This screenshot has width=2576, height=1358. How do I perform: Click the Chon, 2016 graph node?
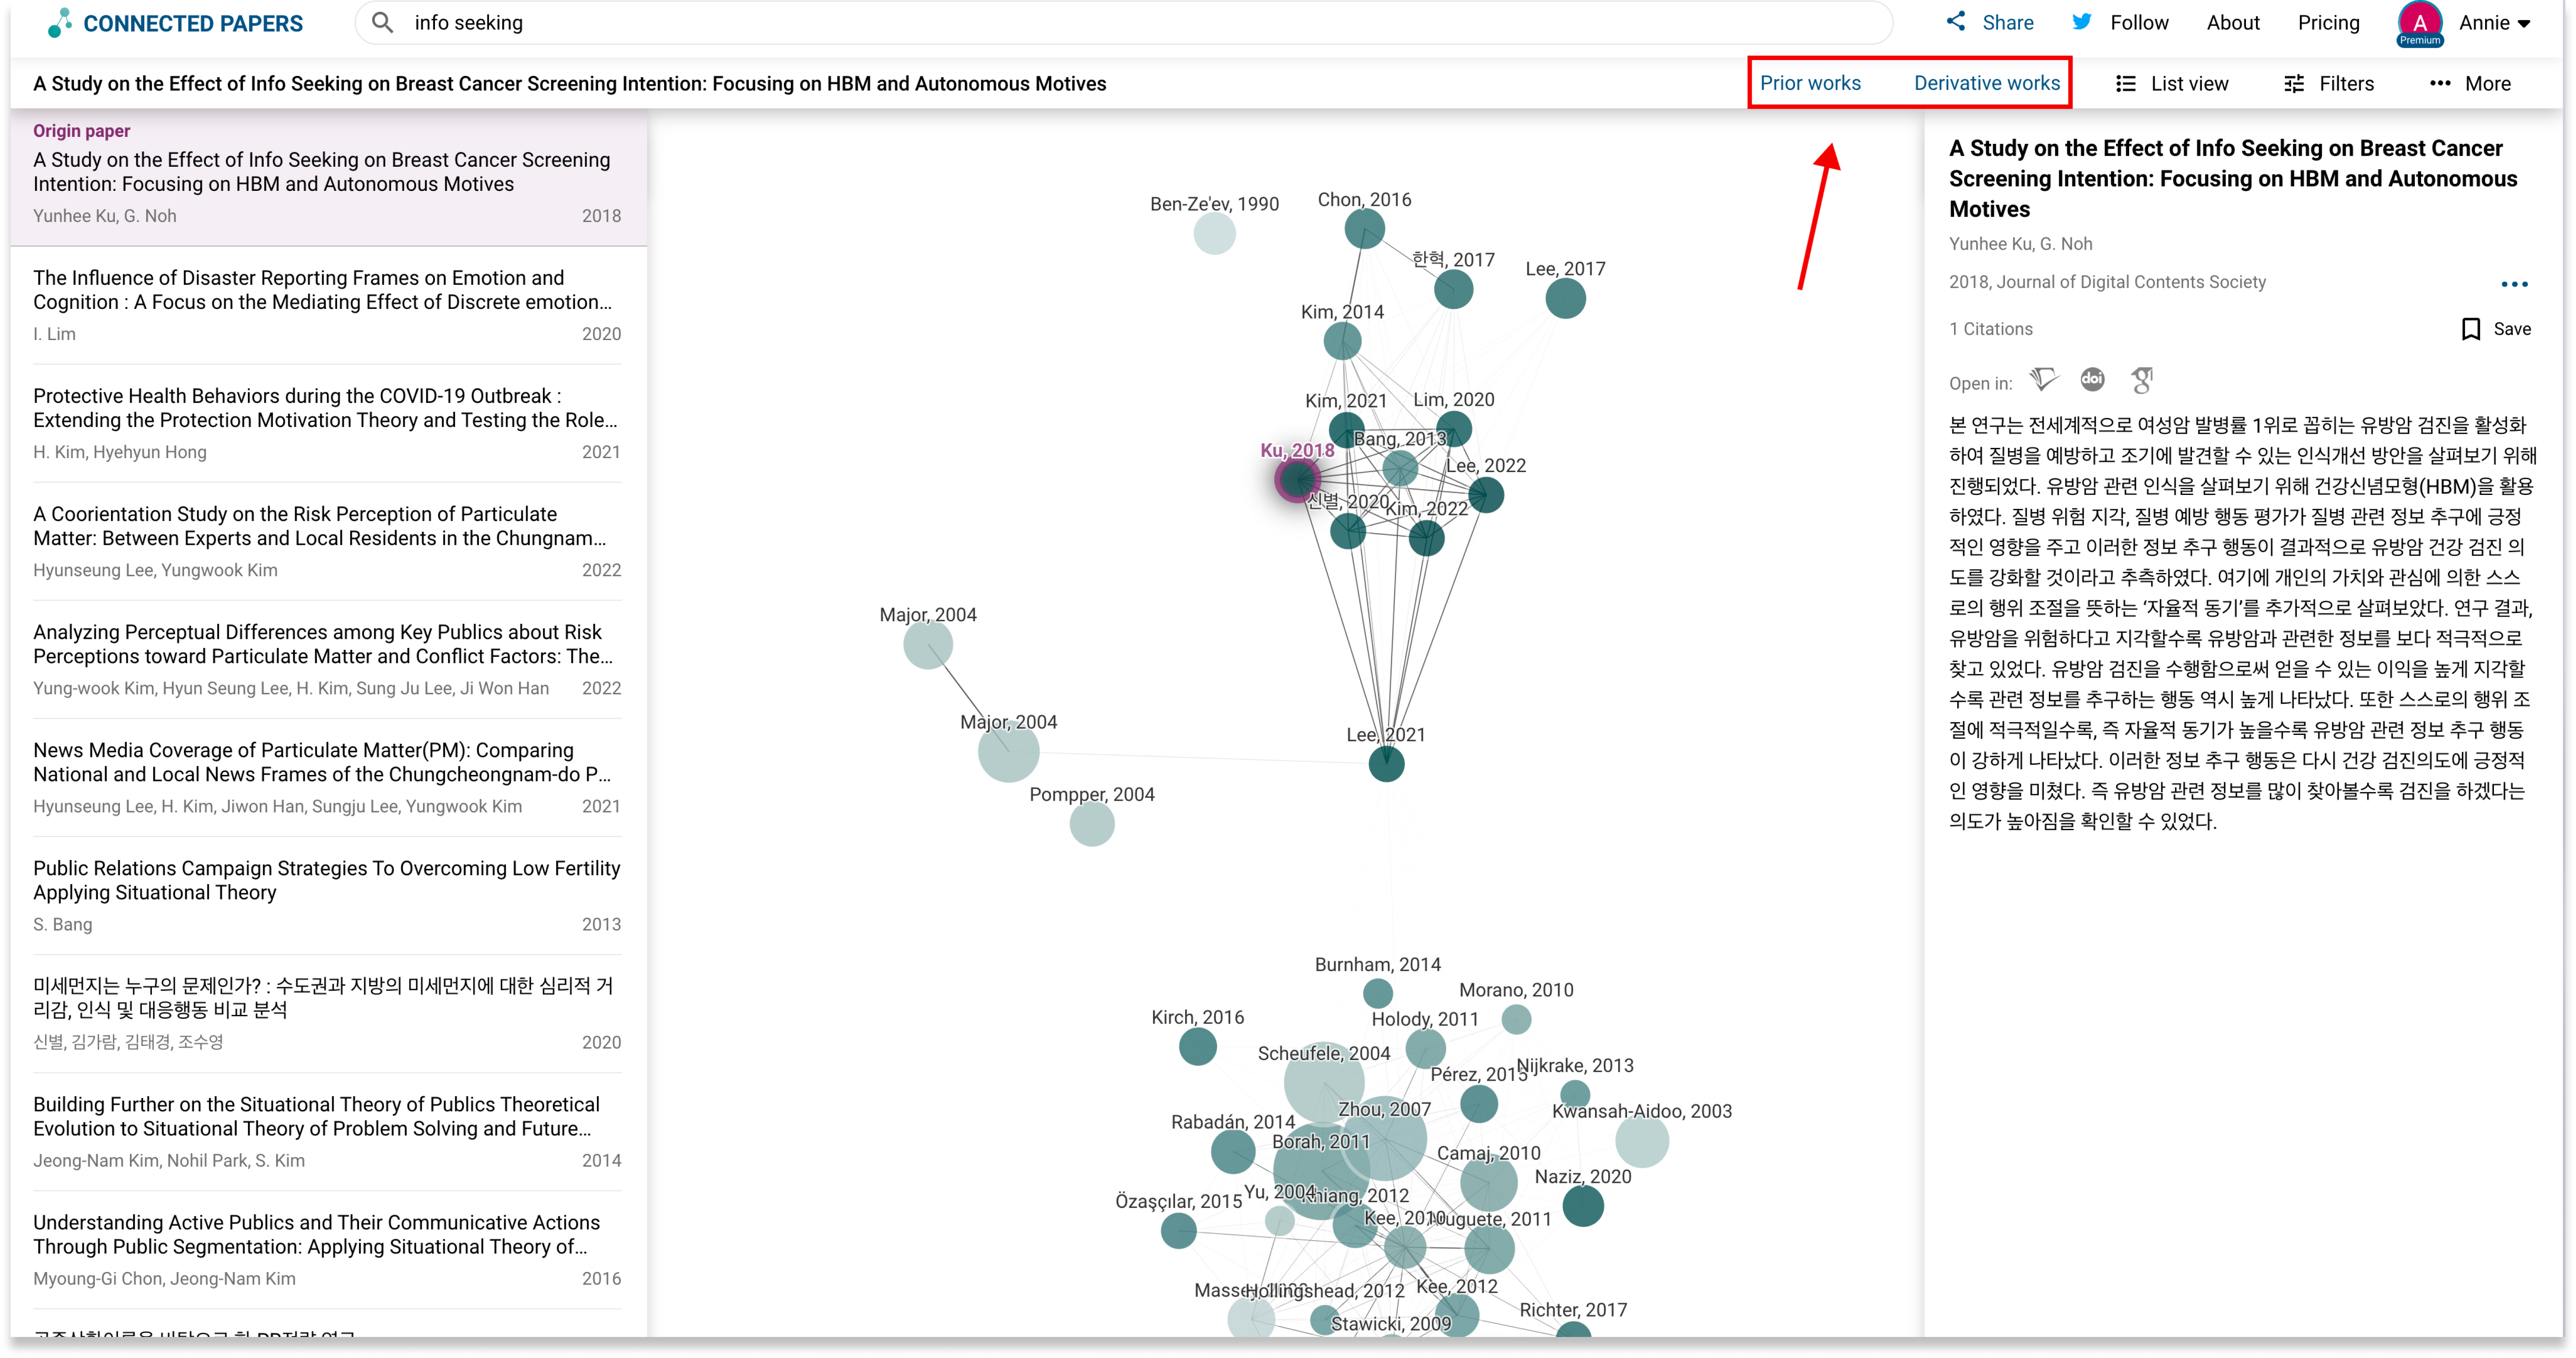[x=1364, y=229]
